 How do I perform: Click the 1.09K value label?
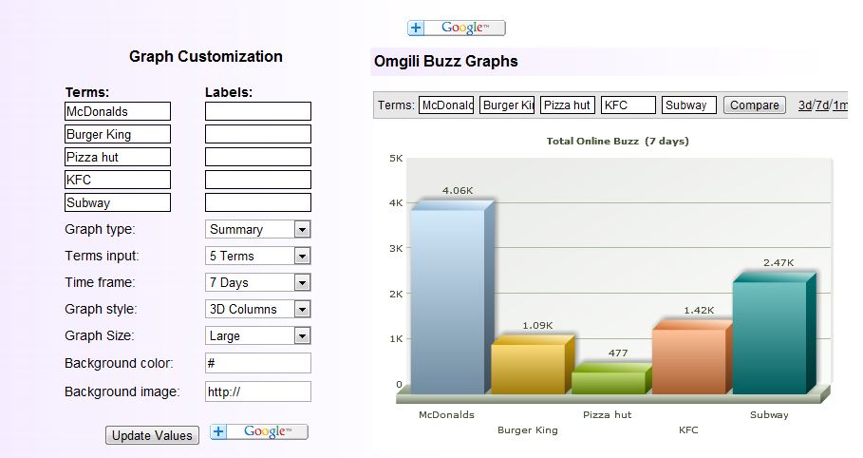point(537,326)
